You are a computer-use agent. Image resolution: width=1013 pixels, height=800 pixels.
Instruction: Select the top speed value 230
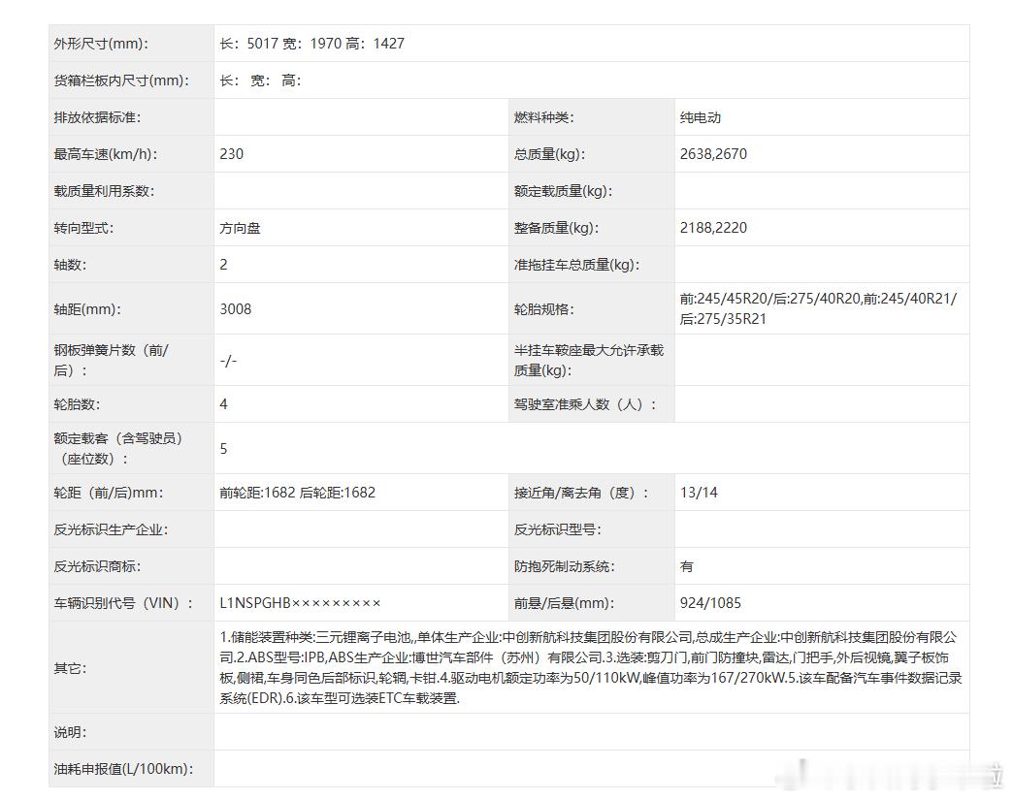231,154
